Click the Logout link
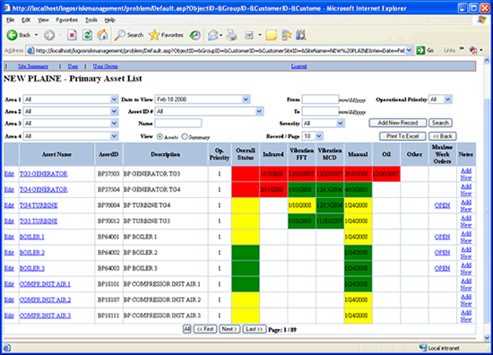Viewport: 493px width, 355px height. (298, 66)
